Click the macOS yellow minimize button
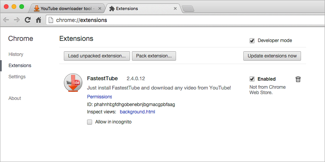 pyautogui.click(x=14, y=7)
